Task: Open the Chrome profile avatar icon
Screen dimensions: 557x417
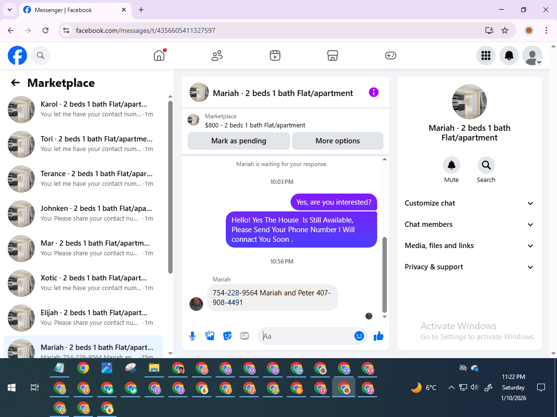Action: pyautogui.click(x=529, y=30)
